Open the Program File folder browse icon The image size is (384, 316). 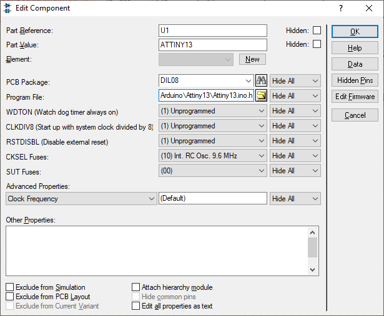click(x=262, y=95)
